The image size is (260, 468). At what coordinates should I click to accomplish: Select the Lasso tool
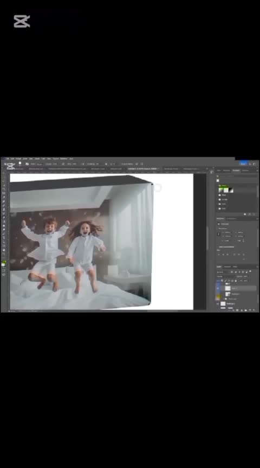pos(4,181)
